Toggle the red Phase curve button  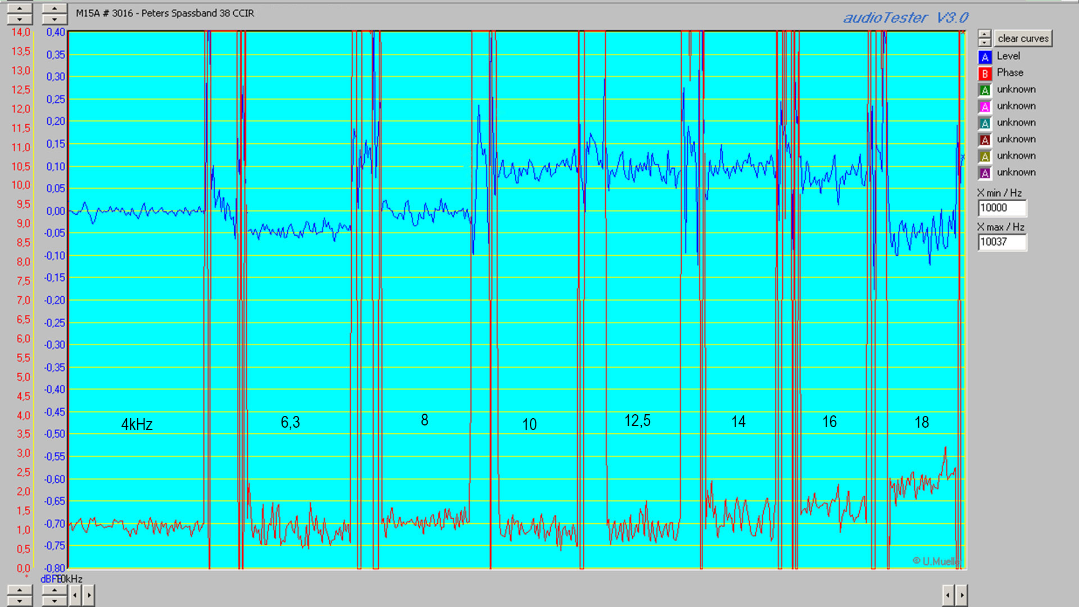coord(985,74)
